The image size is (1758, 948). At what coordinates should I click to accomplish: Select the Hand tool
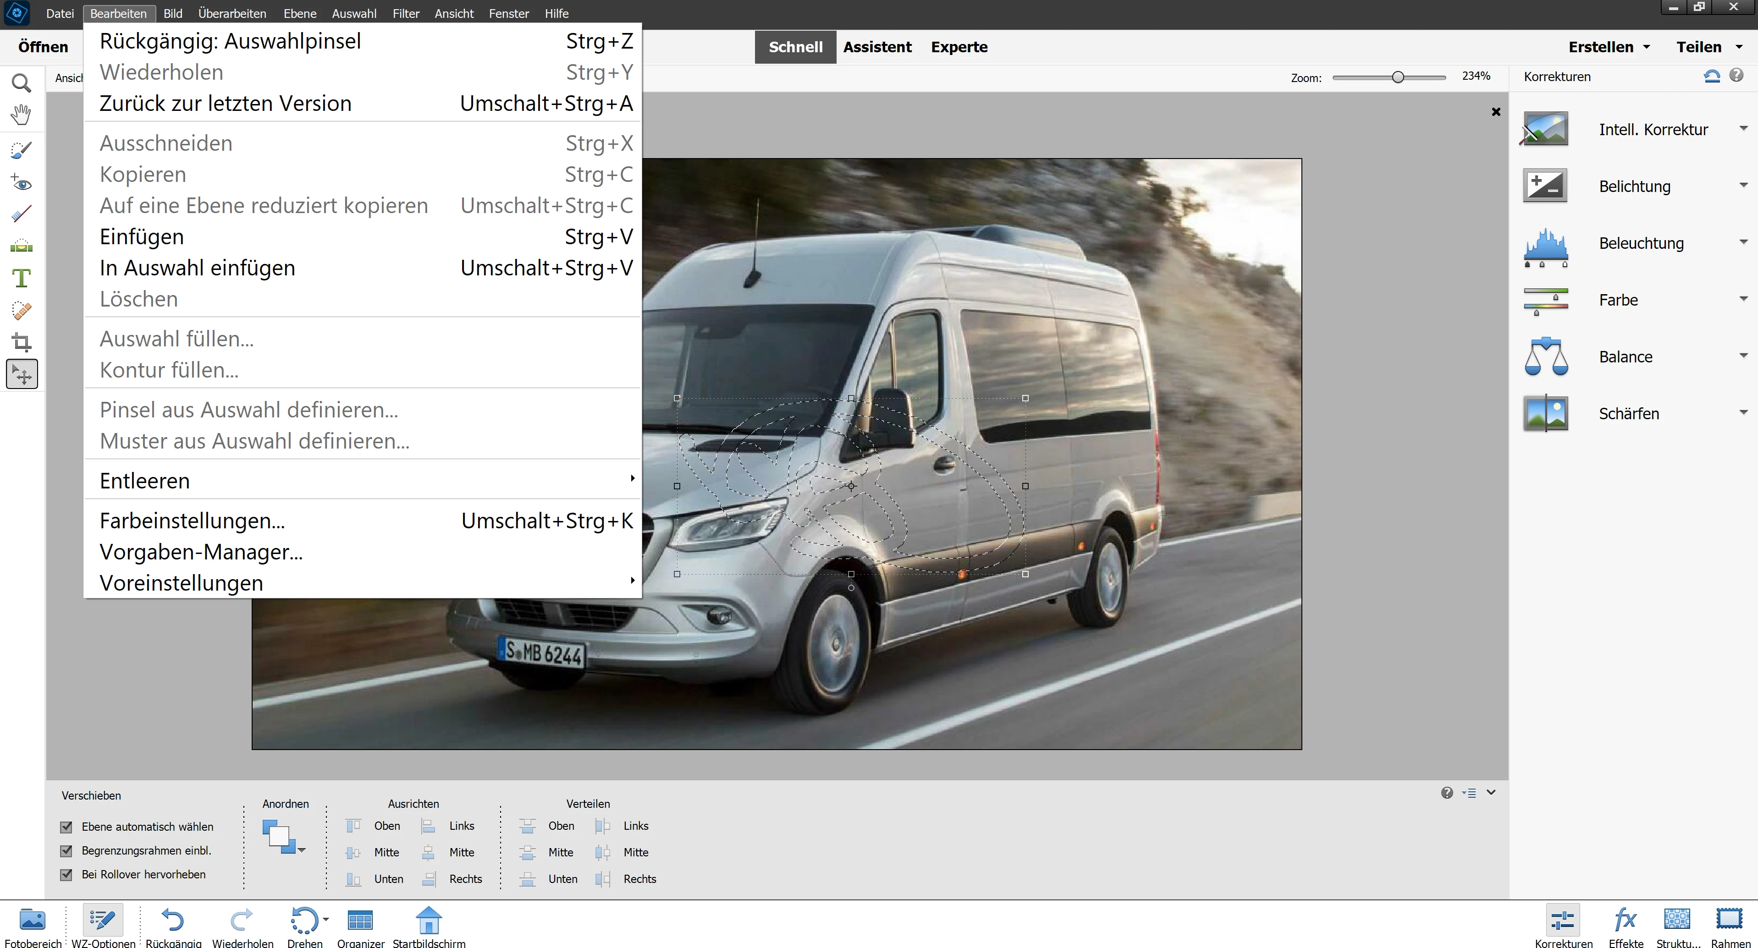(21, 115)
